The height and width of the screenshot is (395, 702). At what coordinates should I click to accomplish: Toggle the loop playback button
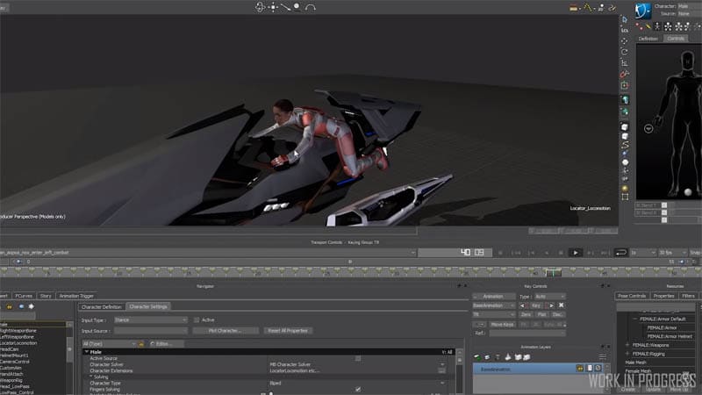point(620,253)
